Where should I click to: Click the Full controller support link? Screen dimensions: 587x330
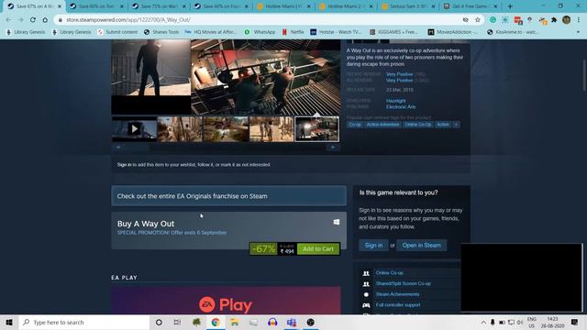pos(398,305)
